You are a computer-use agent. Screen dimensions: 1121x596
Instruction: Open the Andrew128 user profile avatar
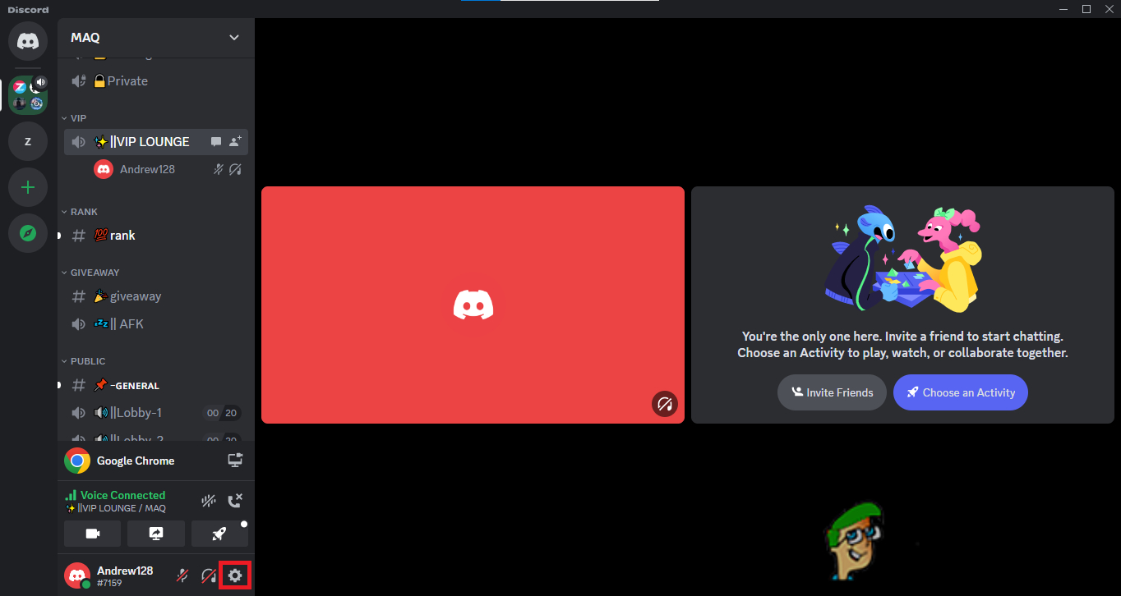click(x=78, y=575)
